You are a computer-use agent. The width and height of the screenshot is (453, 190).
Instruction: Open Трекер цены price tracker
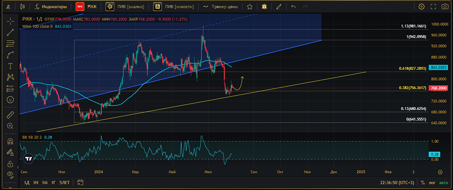[221, 6]
